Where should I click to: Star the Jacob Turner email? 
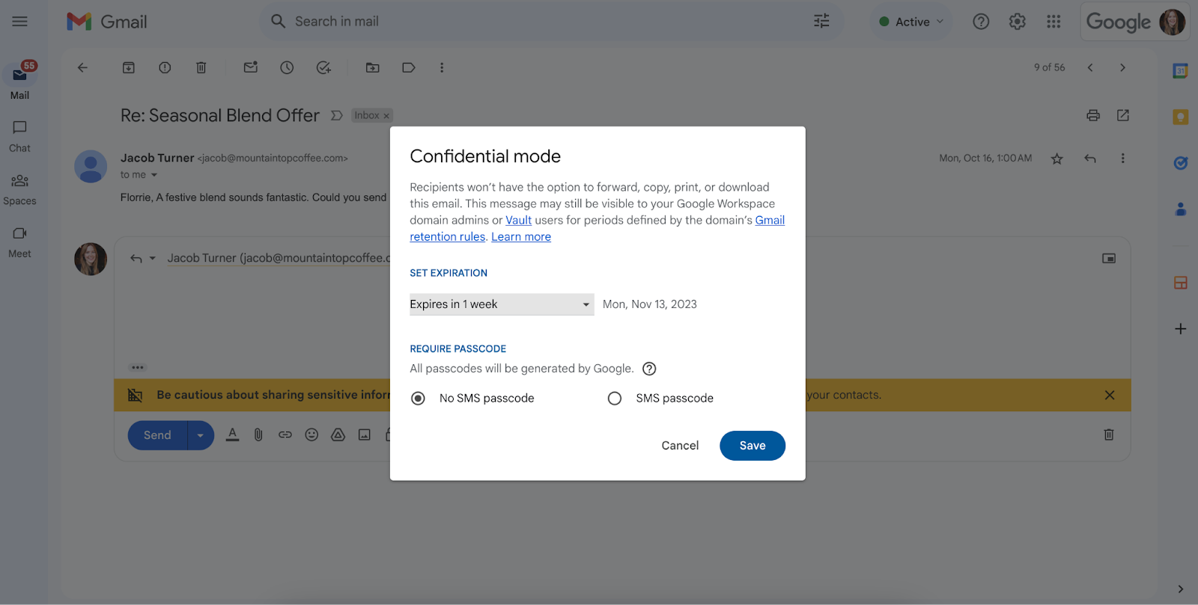pyautogui.click(x=1056, y=159)
